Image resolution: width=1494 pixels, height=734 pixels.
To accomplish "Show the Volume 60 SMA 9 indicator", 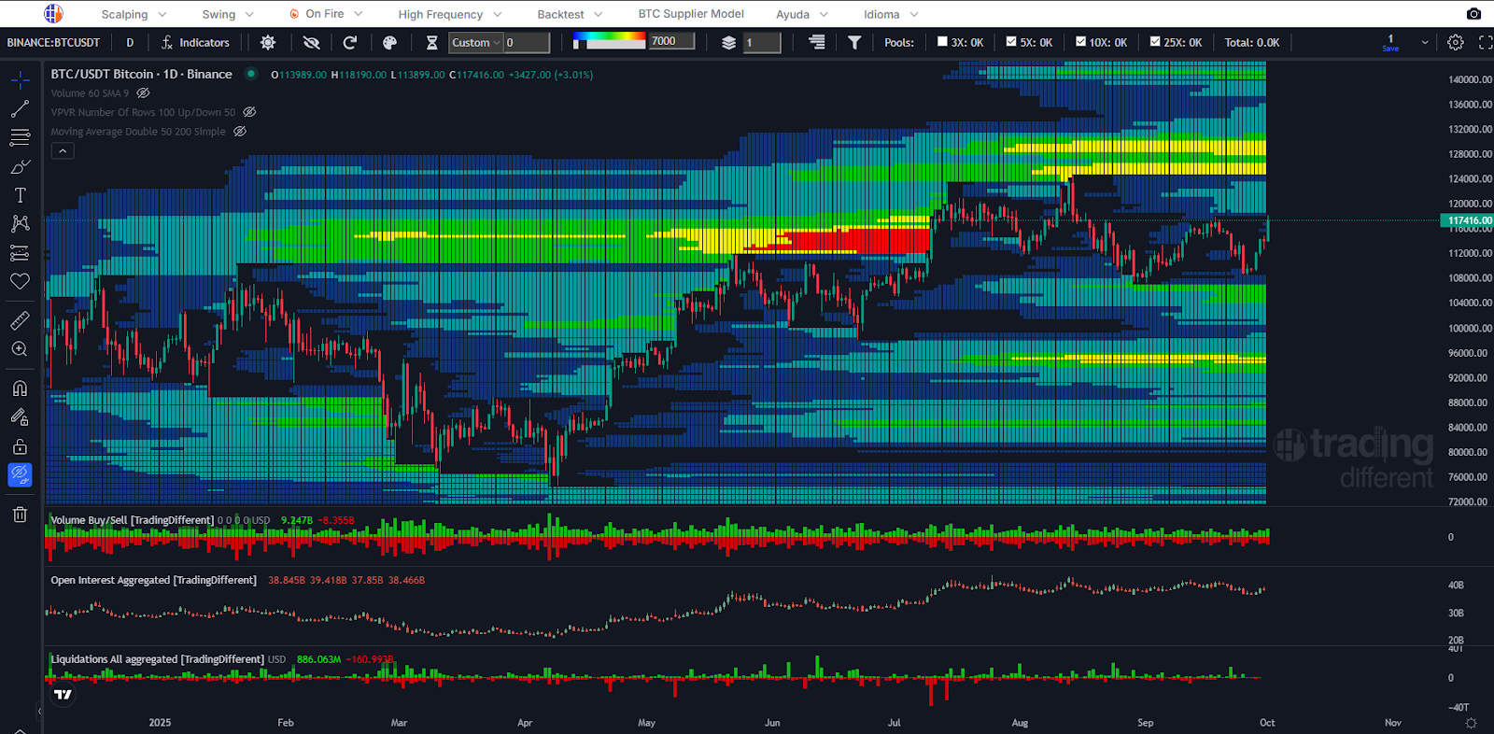I will (x=143, y=93).
